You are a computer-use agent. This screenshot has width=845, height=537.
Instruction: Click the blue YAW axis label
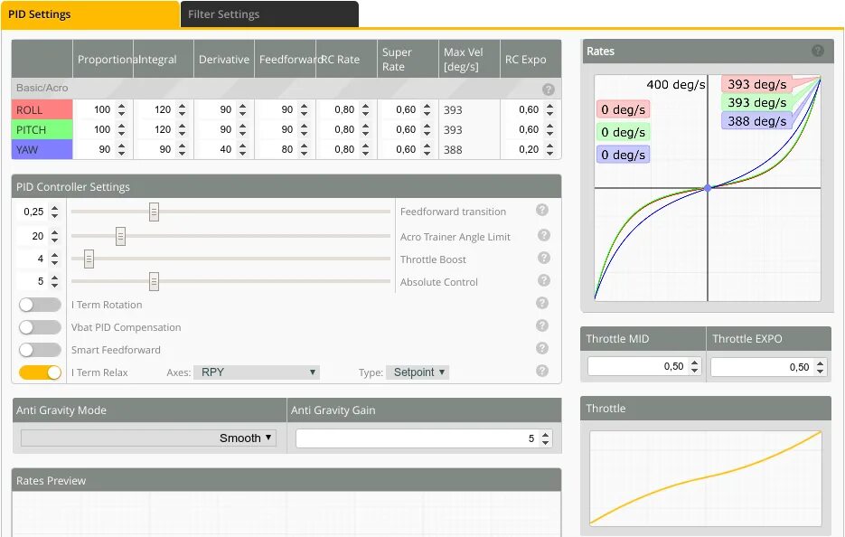[x=42, y=150]
